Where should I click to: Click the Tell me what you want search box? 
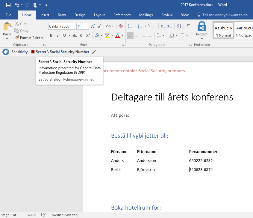(x=225, y=15)
